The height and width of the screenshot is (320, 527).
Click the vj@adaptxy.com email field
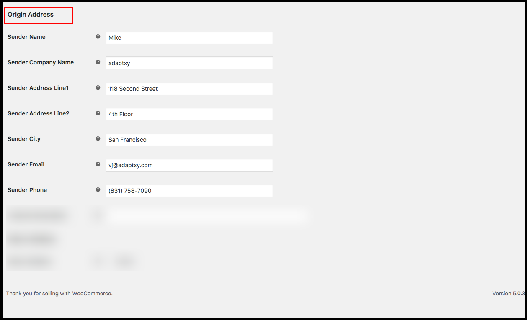189,165
